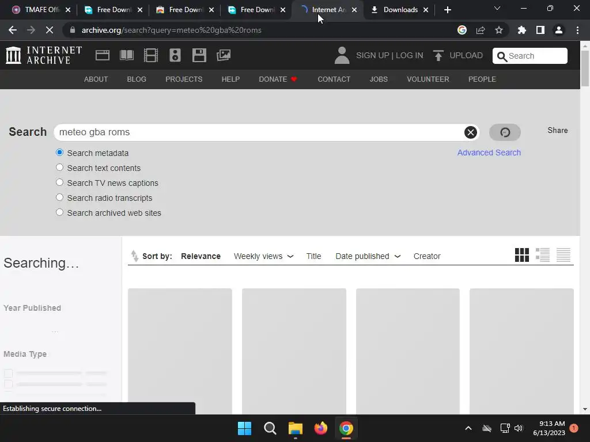The width and height of the screenshot is (590, 442).
Task: Open the Internet Archive home logo
Action: tap(44, 55)
